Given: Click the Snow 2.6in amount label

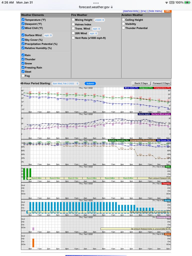Looking at the screenshot, I should tap(91, 212).
